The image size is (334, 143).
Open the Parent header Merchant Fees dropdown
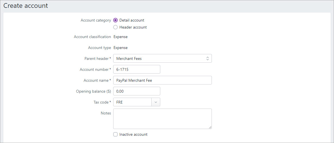tap(162, 58)
